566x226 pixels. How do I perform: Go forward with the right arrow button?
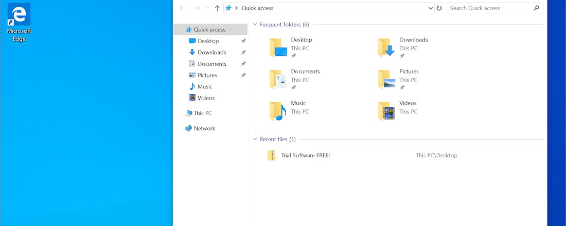pos(197,8)
